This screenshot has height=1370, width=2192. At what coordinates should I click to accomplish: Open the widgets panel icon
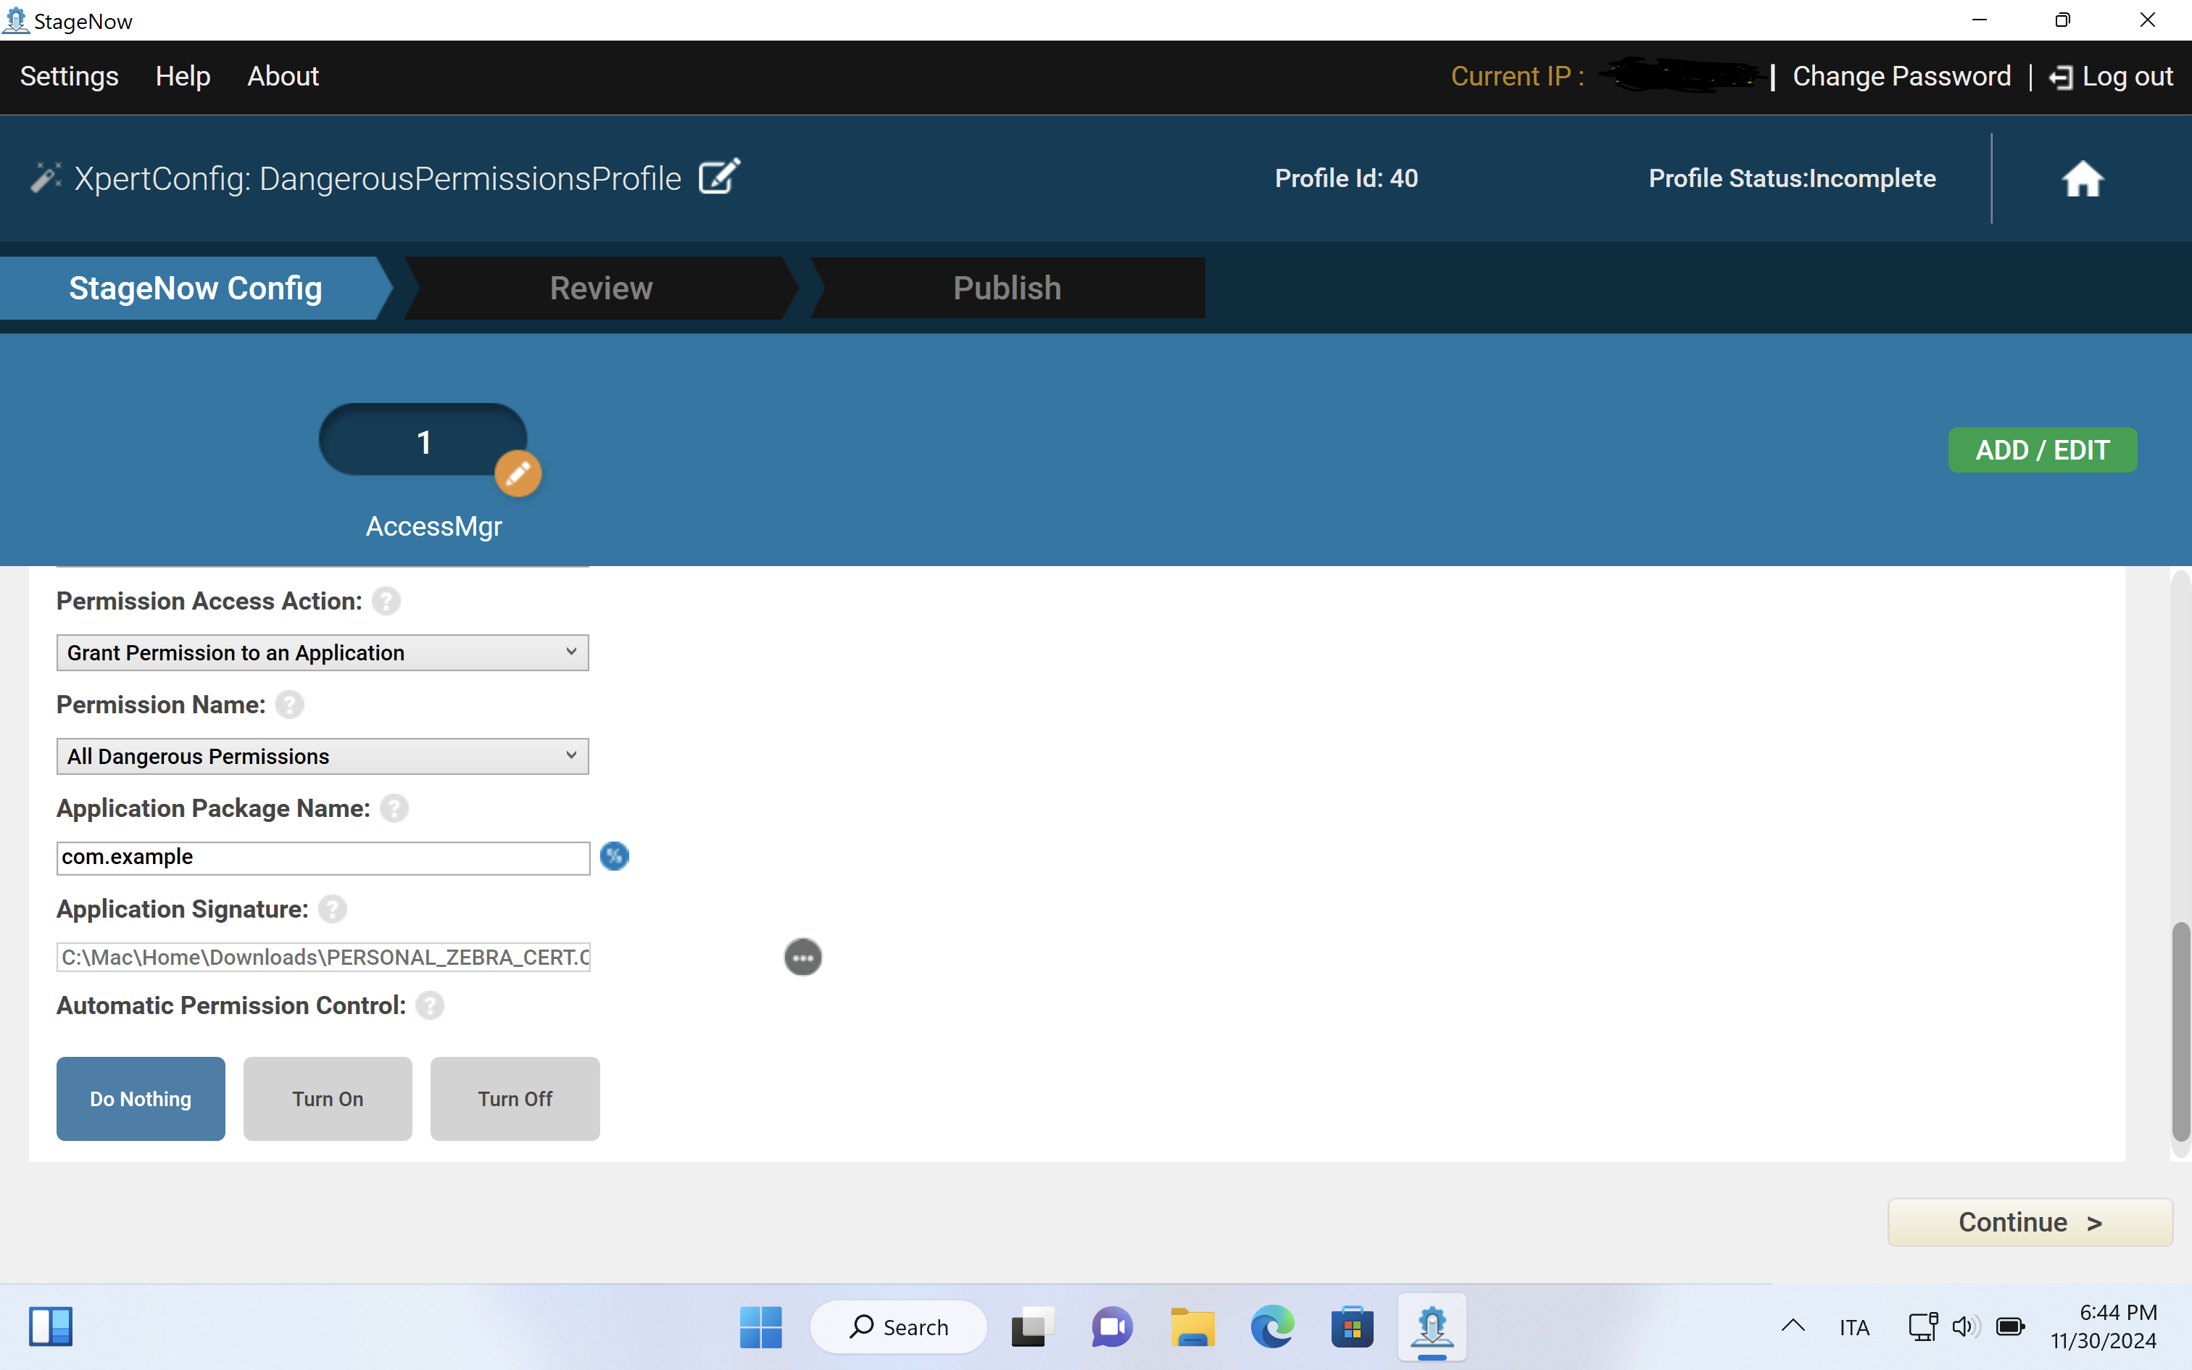tap(51, 1327)
